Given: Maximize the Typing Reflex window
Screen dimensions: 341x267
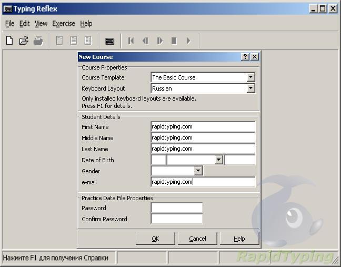Looking at the screenshot, I should 323,9.
